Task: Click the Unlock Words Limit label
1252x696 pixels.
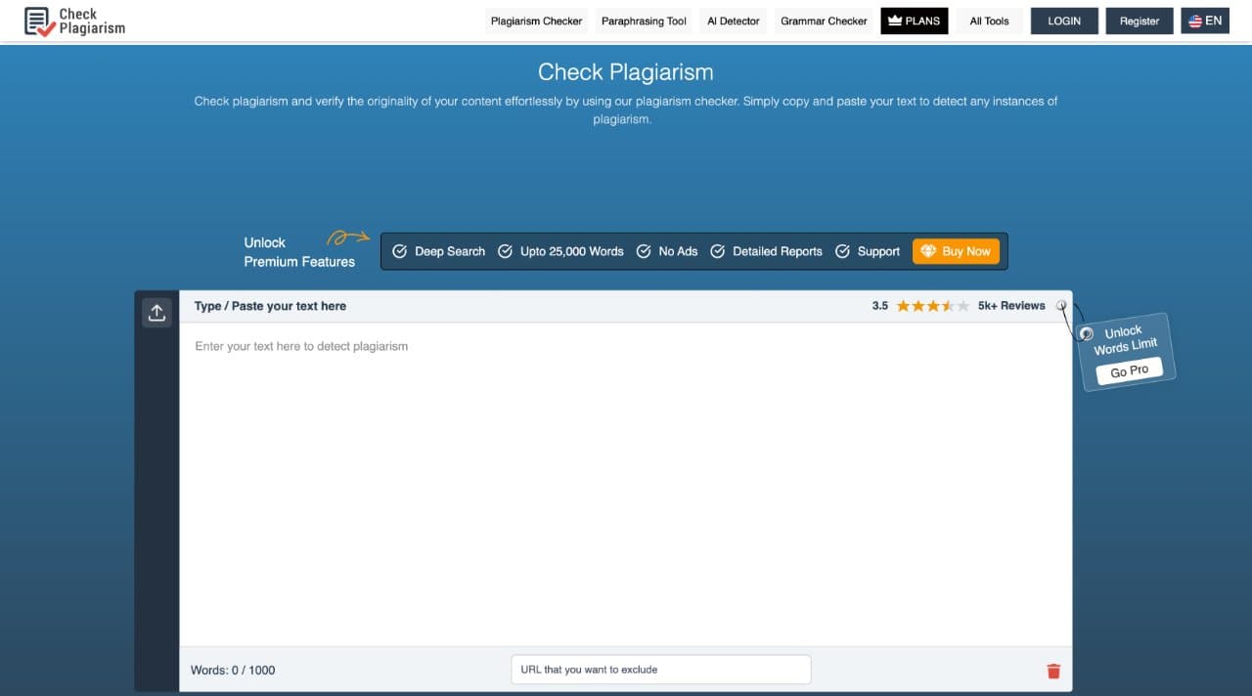Action: (1125, 339)
